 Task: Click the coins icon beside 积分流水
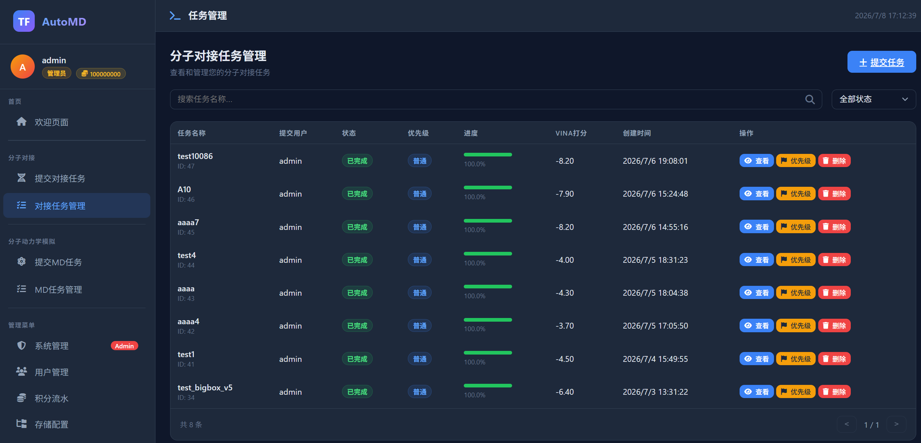(x=22, y=398)
